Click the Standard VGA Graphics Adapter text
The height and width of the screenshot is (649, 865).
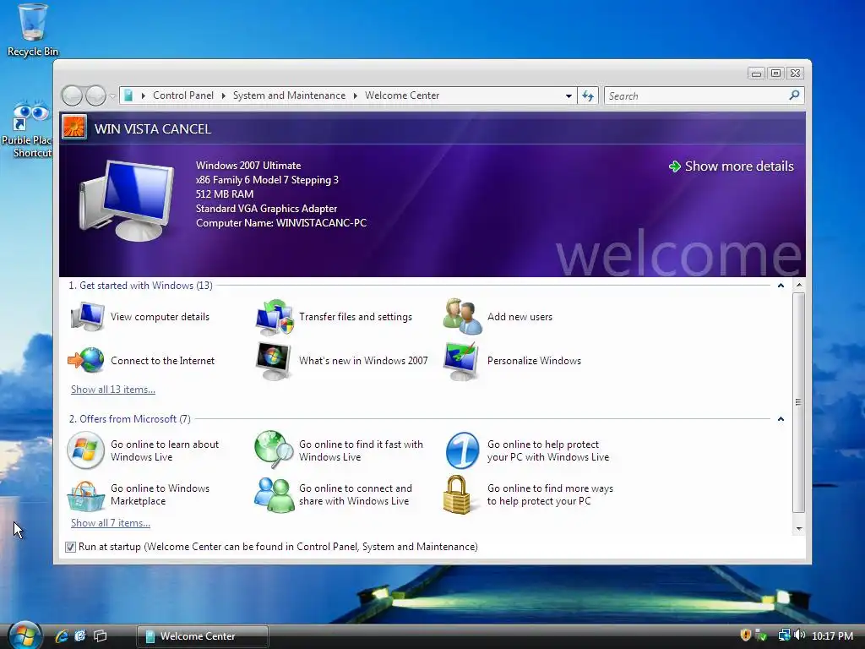[266, 209]
